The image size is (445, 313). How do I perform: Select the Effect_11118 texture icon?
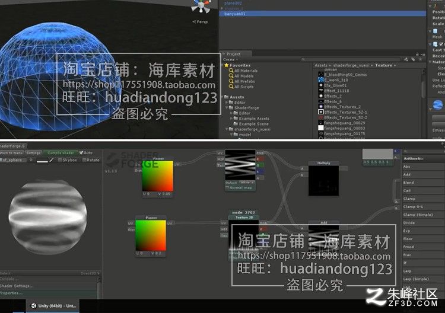coord(320,91)
